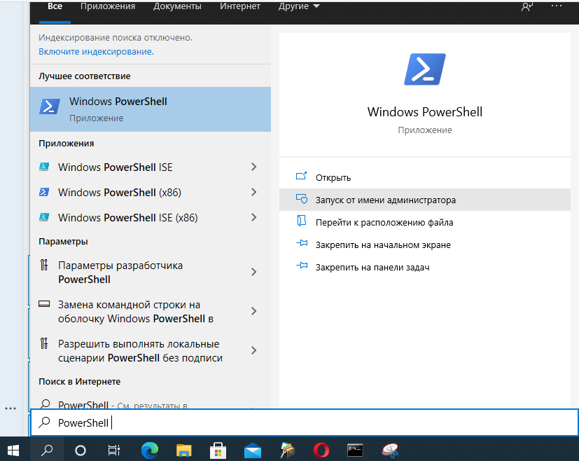Switch to the Приложения tab
579x461 pixels.
pos(108,6)
